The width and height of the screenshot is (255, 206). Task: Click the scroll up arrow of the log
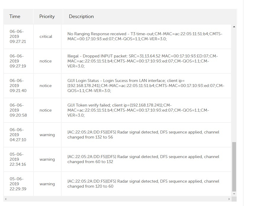coord(234,27)
